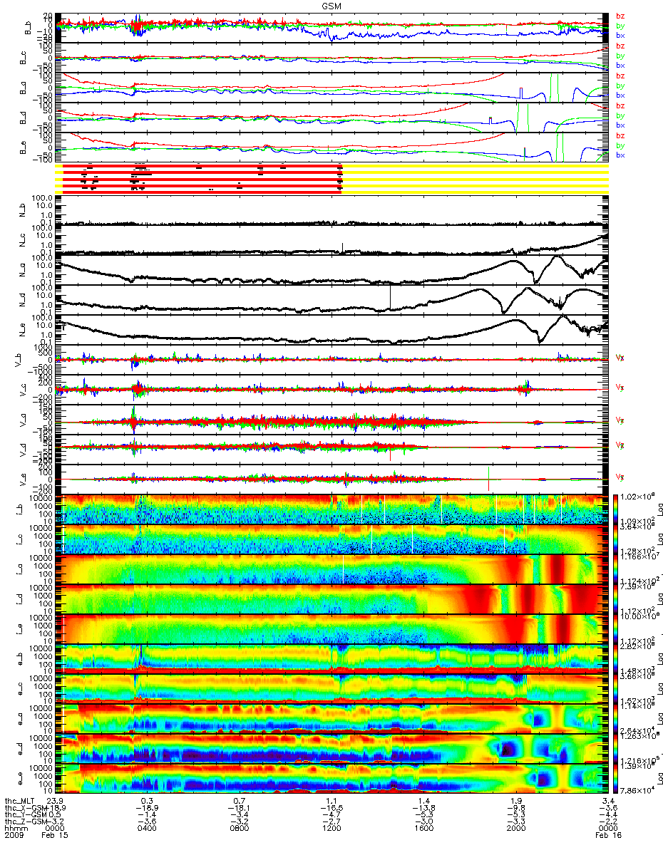Click the MLT value 1.9
663x855 pixels.
click(515, 802)
